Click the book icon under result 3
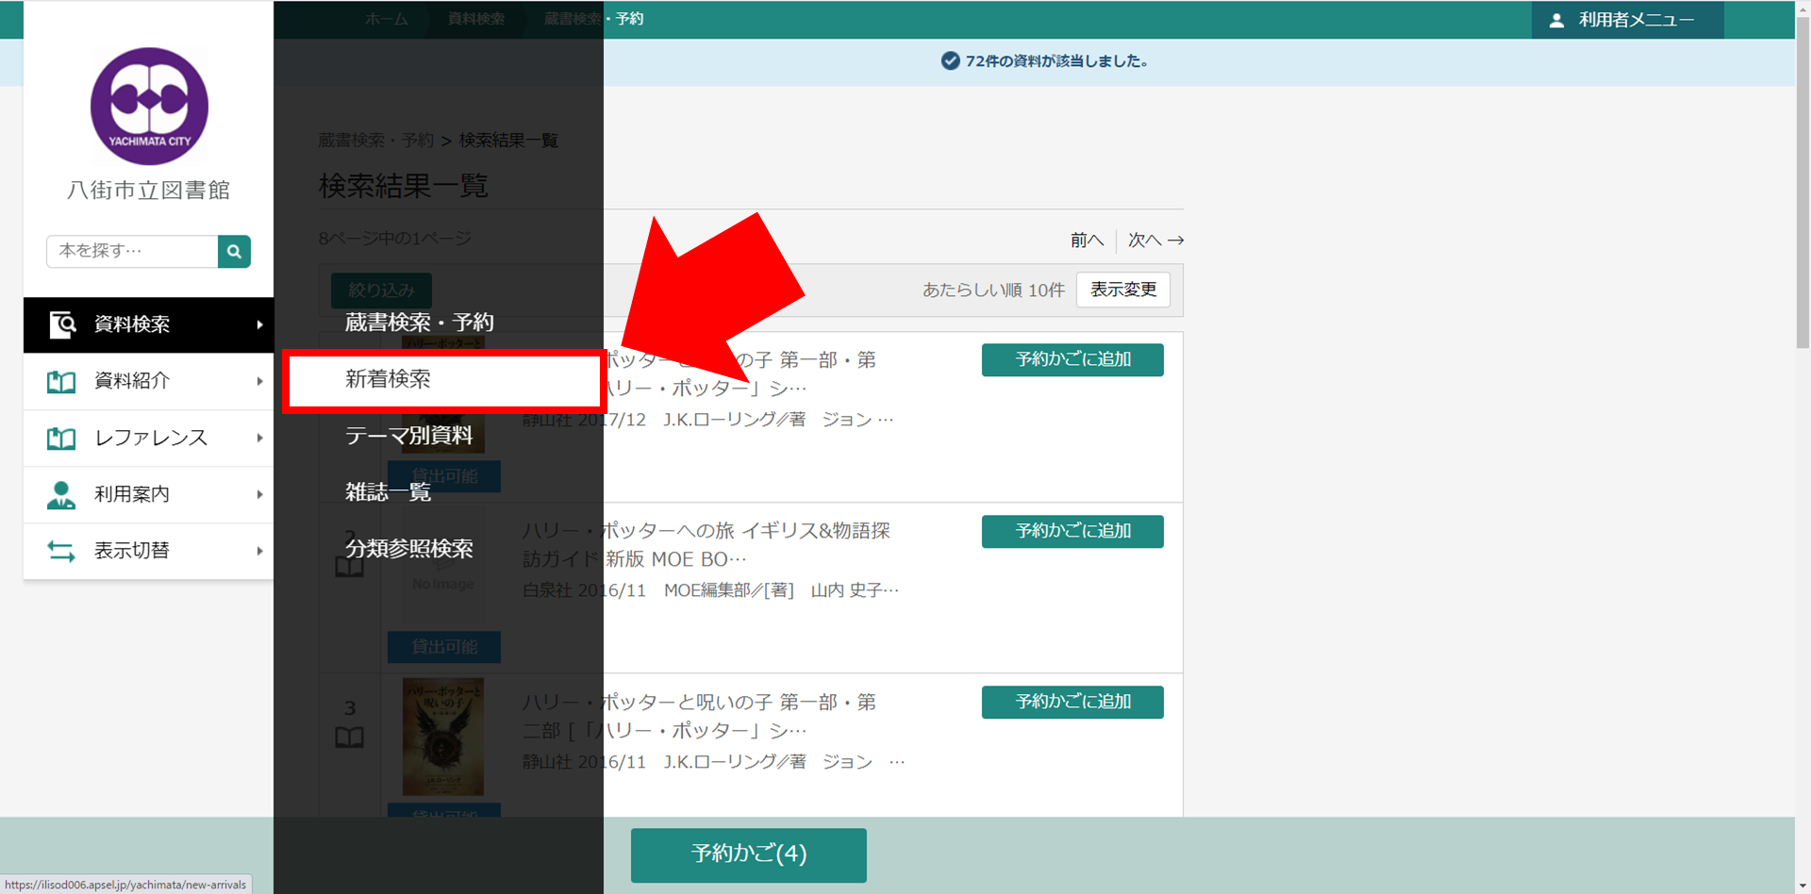1811x894 pixels. [x=350, y=737]
